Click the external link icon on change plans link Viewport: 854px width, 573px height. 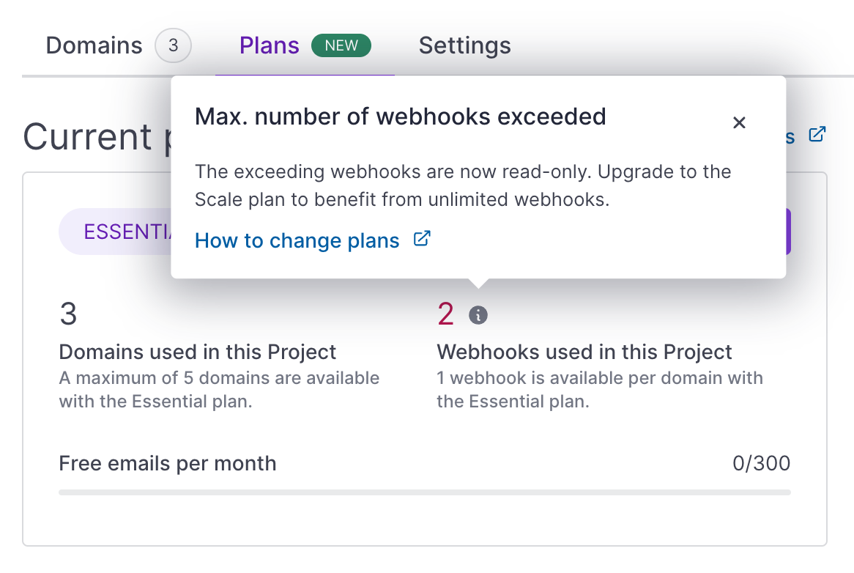point(421,240)
